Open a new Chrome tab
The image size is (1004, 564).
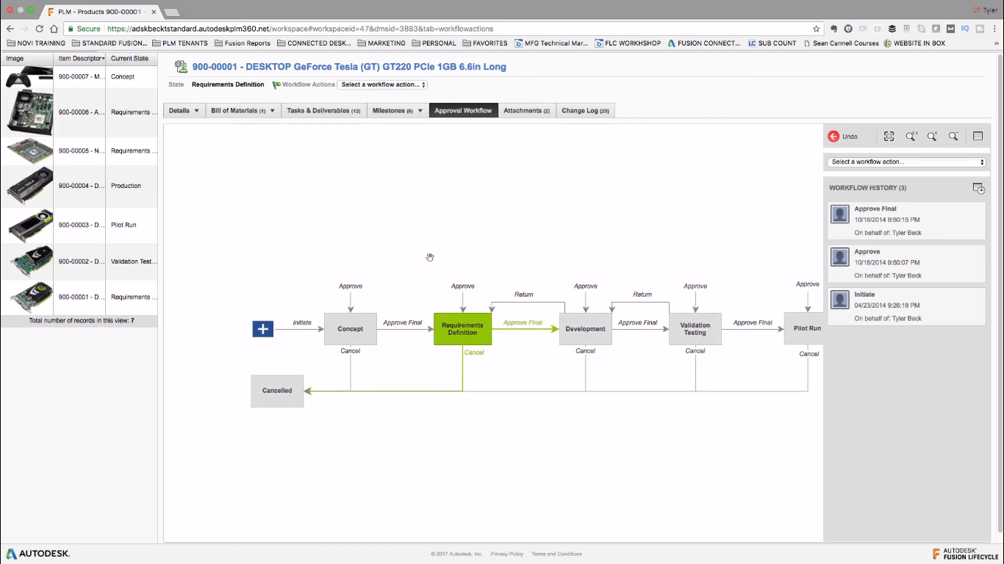pos(171,12)
